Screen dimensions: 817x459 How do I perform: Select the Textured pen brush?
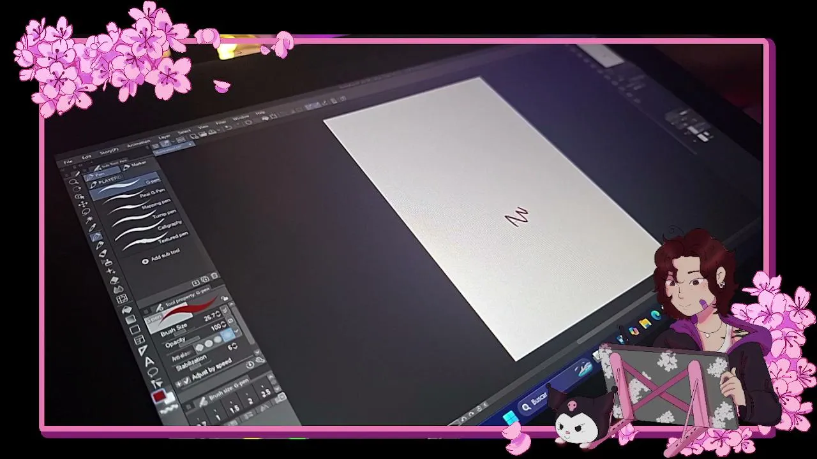coord(154,242)
